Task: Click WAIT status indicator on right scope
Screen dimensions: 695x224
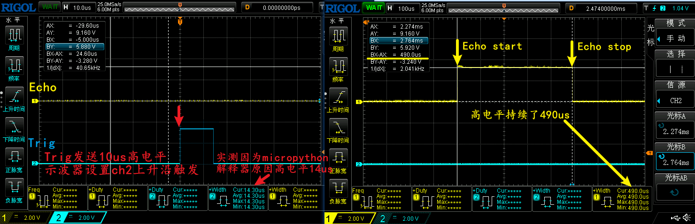Action: pos(373,7)
